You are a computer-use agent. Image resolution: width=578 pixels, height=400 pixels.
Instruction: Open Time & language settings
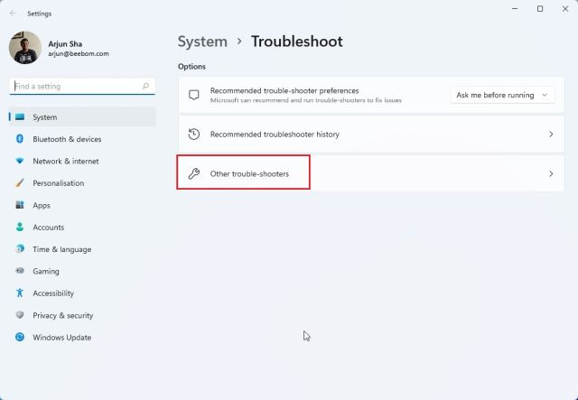82,249
